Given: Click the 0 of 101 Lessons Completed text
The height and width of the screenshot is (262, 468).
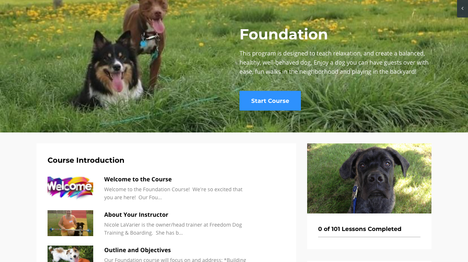Looking at the screenshot, I should (x=360, y=229).
